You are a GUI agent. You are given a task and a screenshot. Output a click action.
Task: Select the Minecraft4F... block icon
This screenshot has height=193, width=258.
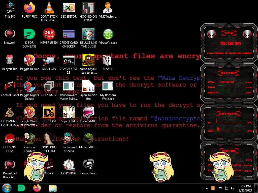[x=88, y=138]
